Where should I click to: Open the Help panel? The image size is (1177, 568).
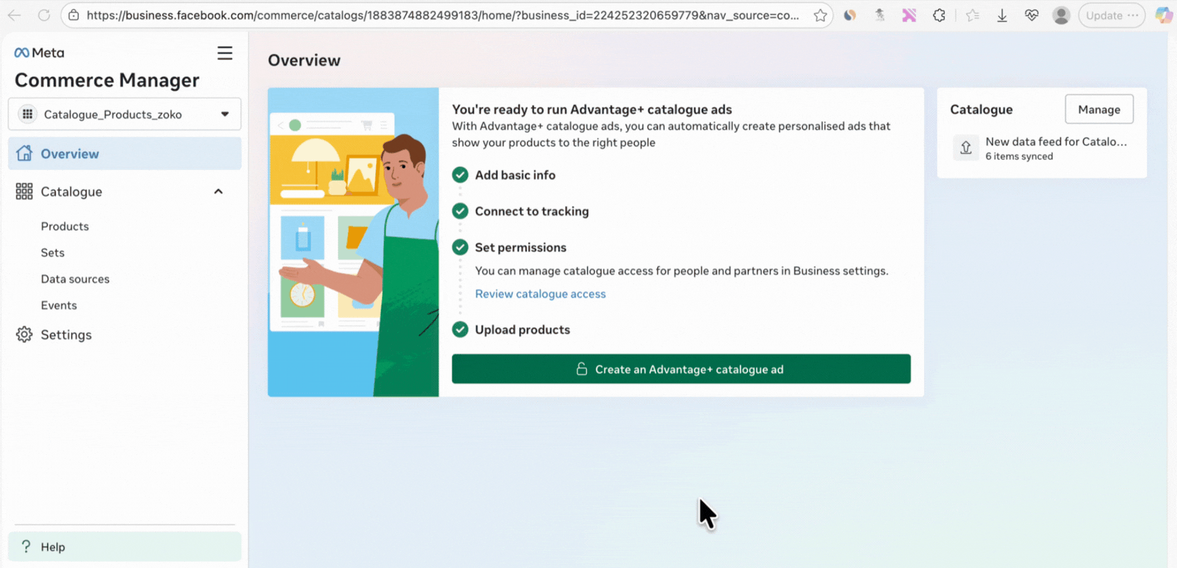coord(124,547)
